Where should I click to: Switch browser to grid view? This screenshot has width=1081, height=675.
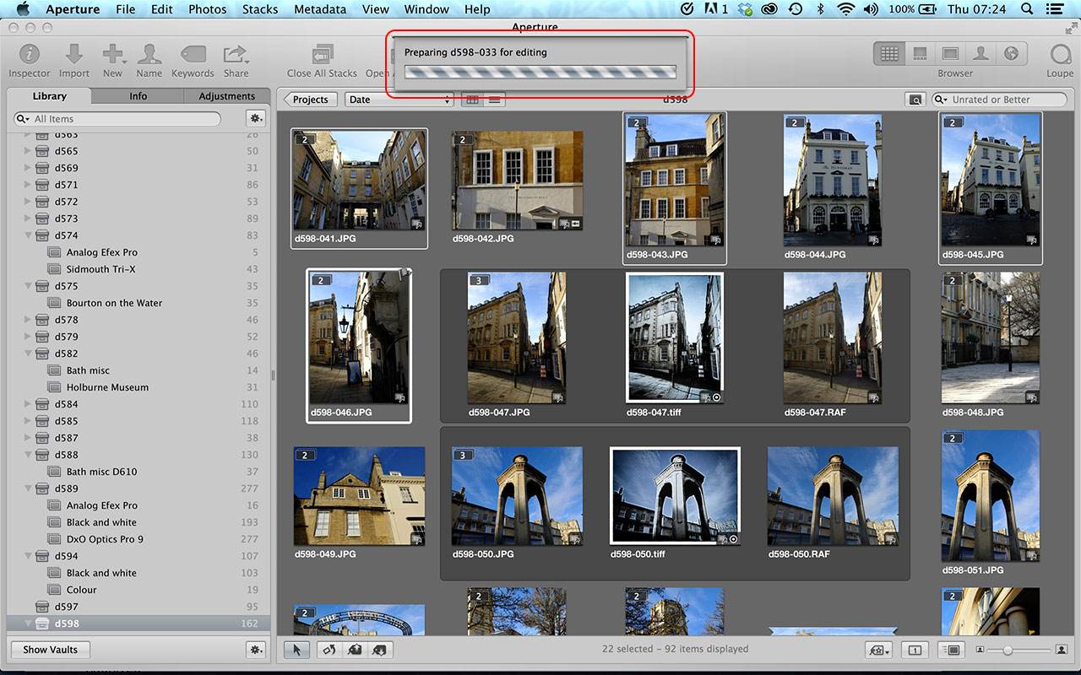[x=472, y=100]
